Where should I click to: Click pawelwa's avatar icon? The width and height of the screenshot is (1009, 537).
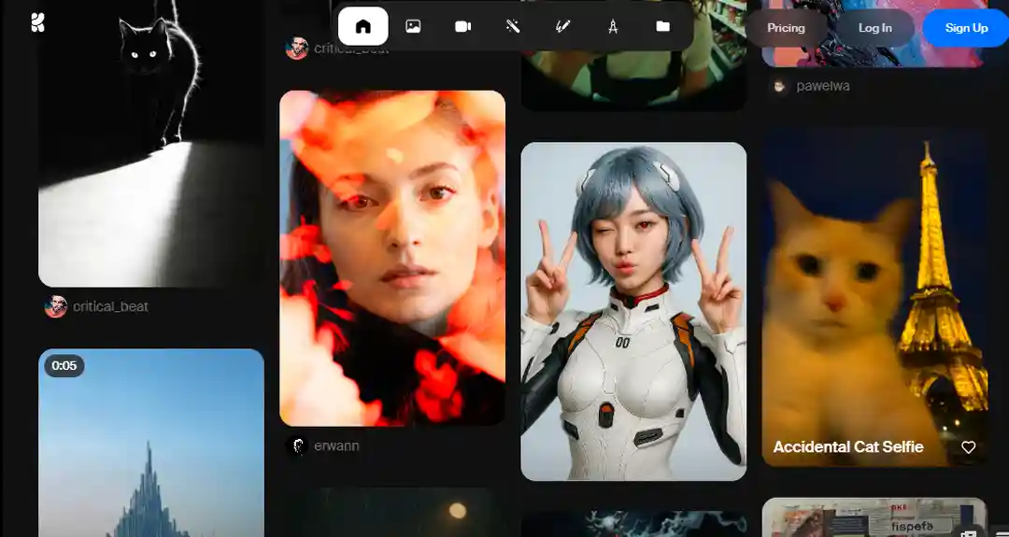pyautogui.click(x=779, y=86)
